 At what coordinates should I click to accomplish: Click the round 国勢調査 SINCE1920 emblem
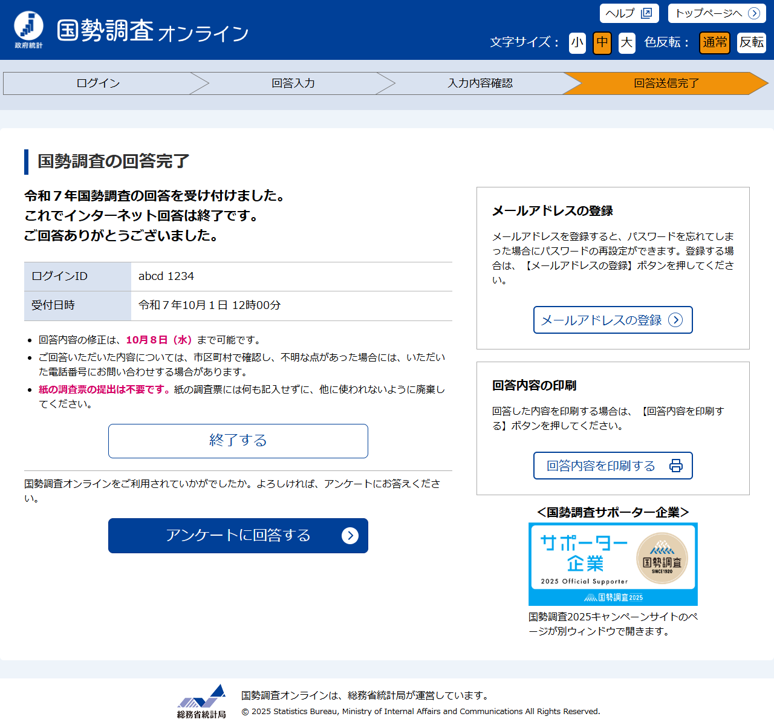[662, 558]
